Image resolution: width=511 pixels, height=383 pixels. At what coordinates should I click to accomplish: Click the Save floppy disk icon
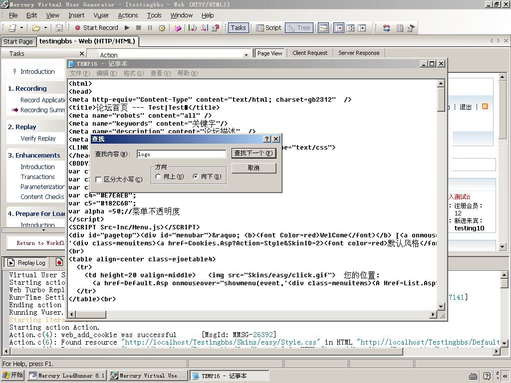point(59,28)
